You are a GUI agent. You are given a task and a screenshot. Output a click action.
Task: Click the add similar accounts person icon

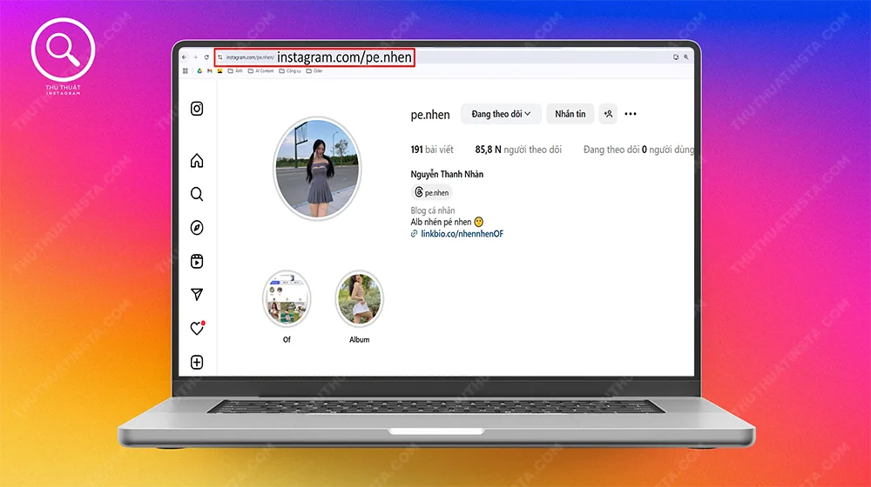tap(608, 114)
